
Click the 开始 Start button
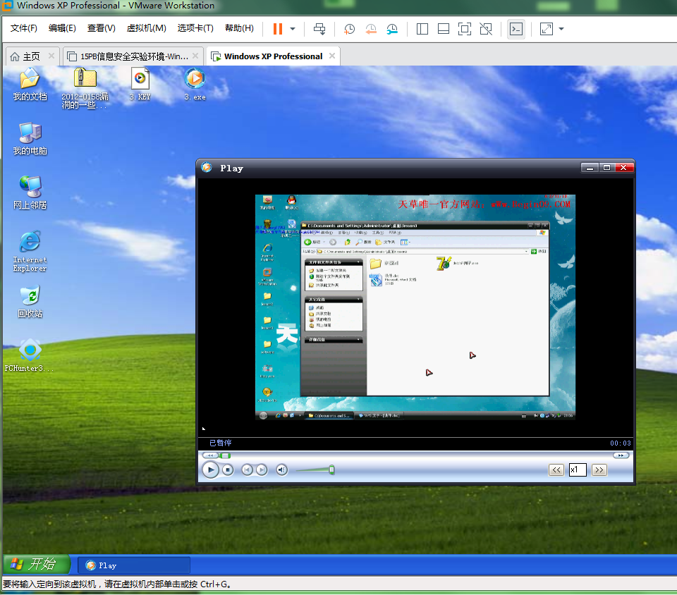click(x=36, y=564)
